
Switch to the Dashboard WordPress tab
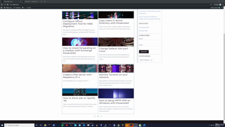pyautogui.click(x=32, y=1)
